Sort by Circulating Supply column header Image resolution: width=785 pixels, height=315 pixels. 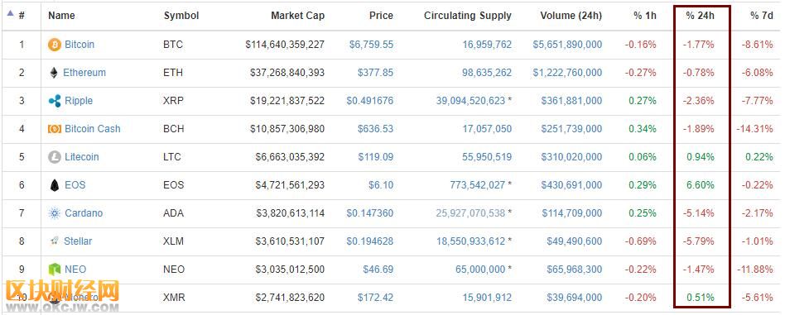pyautogui.click(x=468, y=16)
